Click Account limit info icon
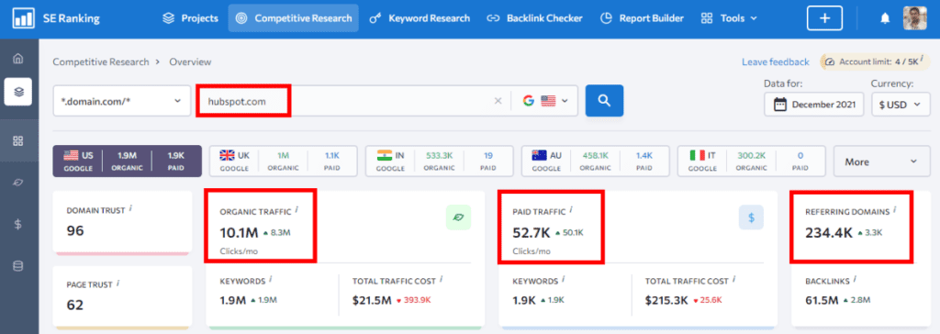The width and height of the screenshot is (940, 334). (x=922, y=60)
